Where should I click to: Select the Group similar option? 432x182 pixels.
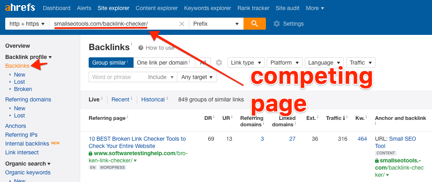111,63
